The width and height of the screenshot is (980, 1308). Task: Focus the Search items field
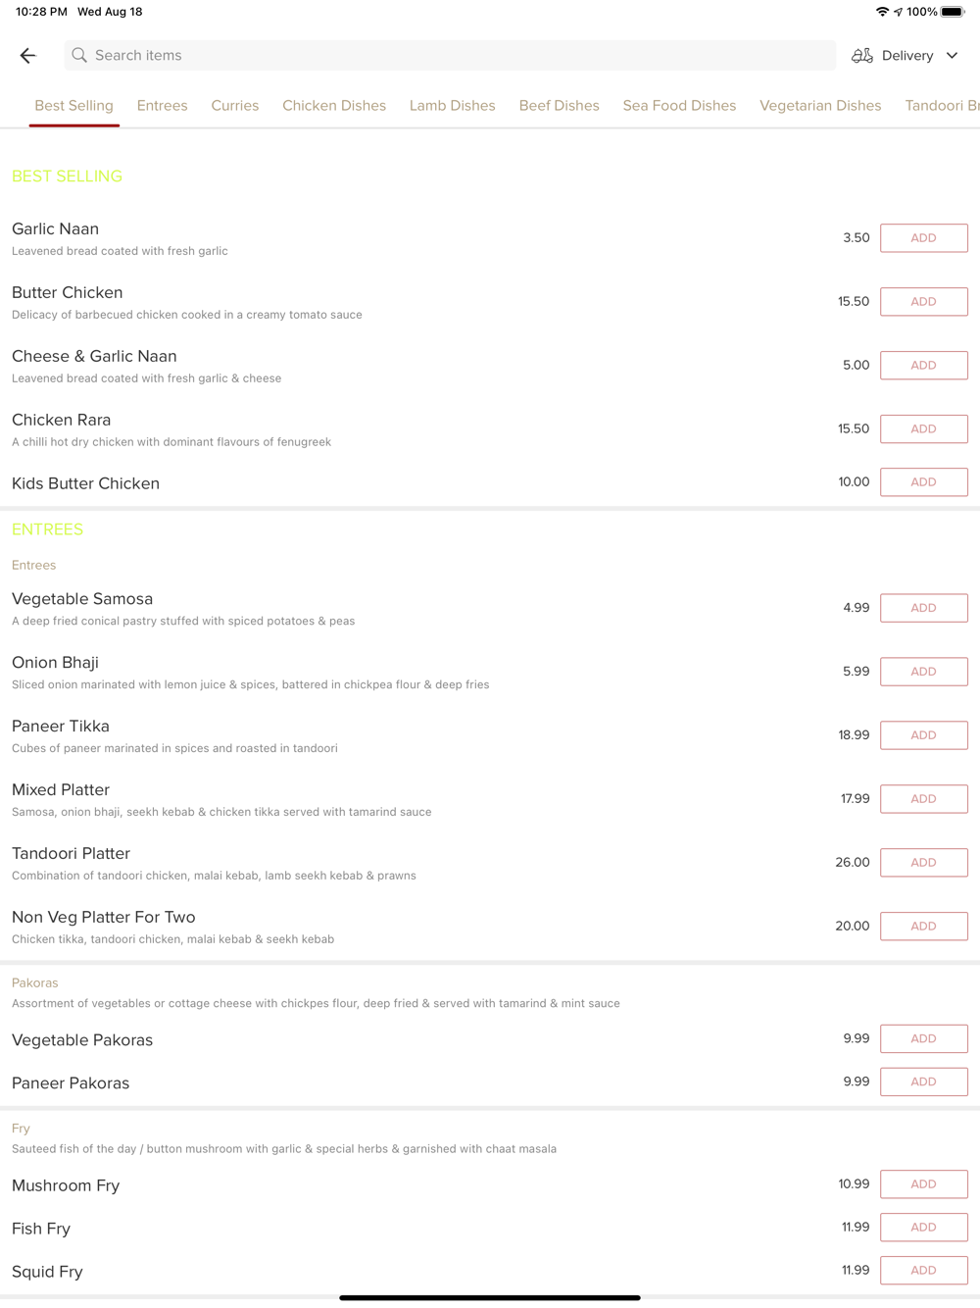point(451,56)
